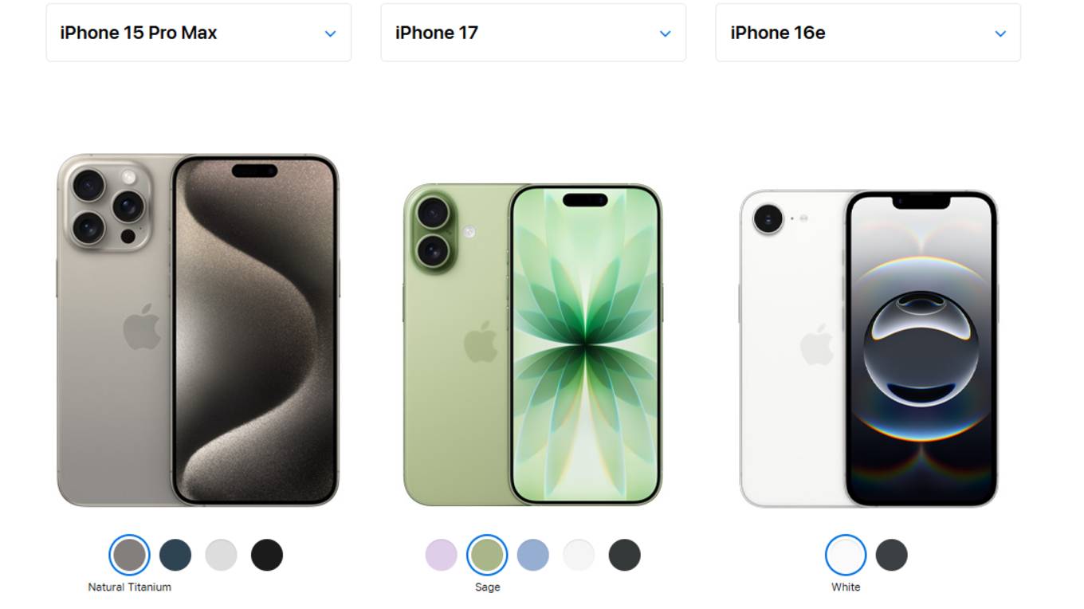This screenshot has width=1084, height=609.
Task: Click the chevron beside iPhone 17
Action: coord(666,33)
